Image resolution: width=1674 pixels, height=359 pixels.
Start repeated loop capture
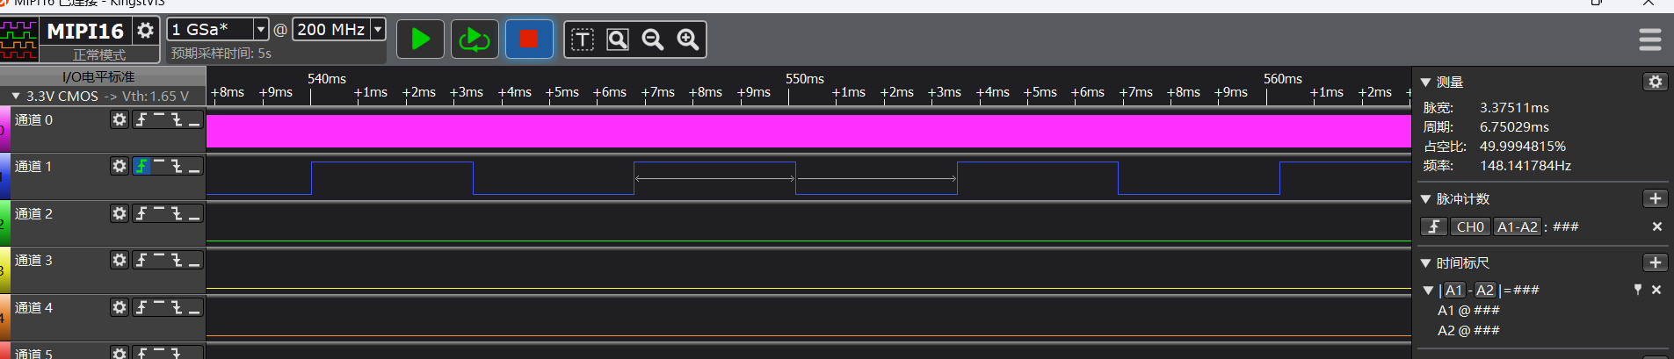pos(475,39)
